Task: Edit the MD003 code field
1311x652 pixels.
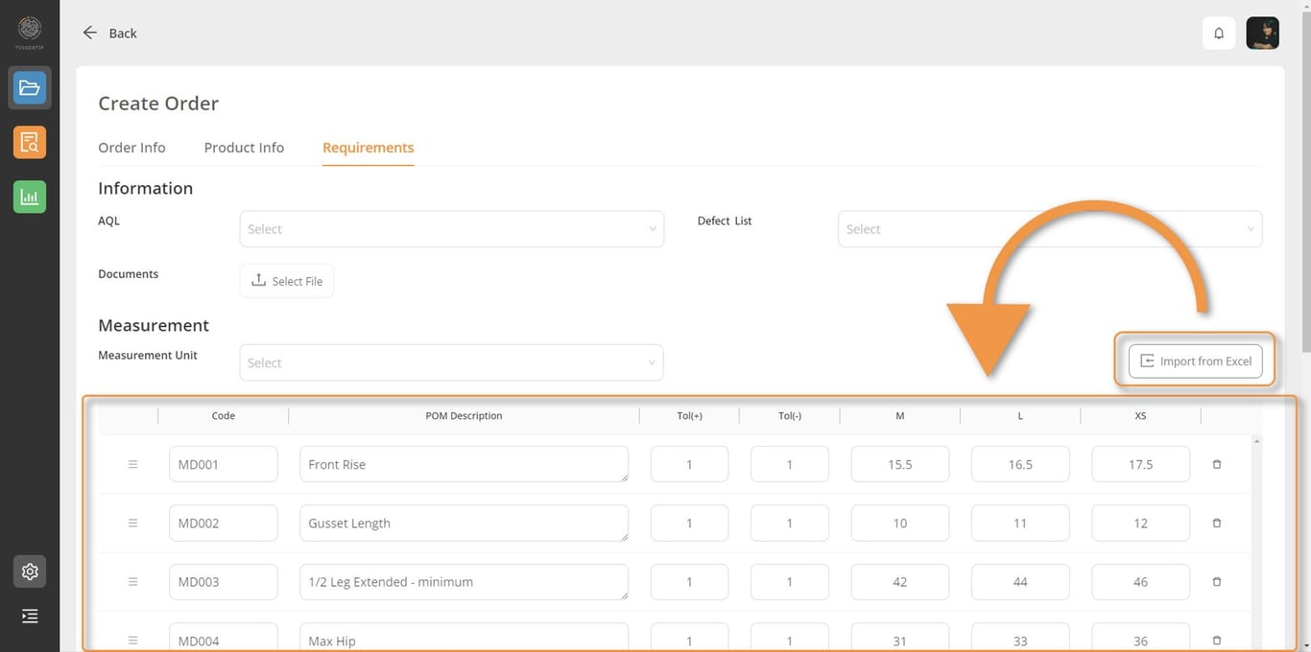Action: 223,582
